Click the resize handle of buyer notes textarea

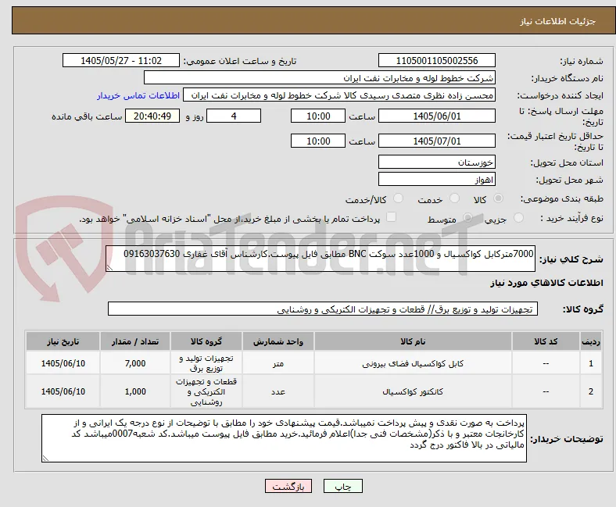click(x=45, y=458)
